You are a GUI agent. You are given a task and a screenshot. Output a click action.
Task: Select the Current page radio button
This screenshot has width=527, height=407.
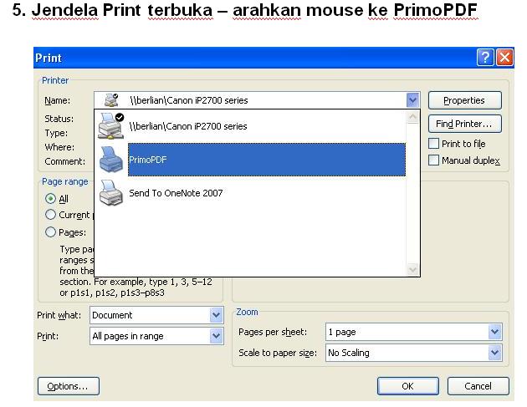point(50,214)
